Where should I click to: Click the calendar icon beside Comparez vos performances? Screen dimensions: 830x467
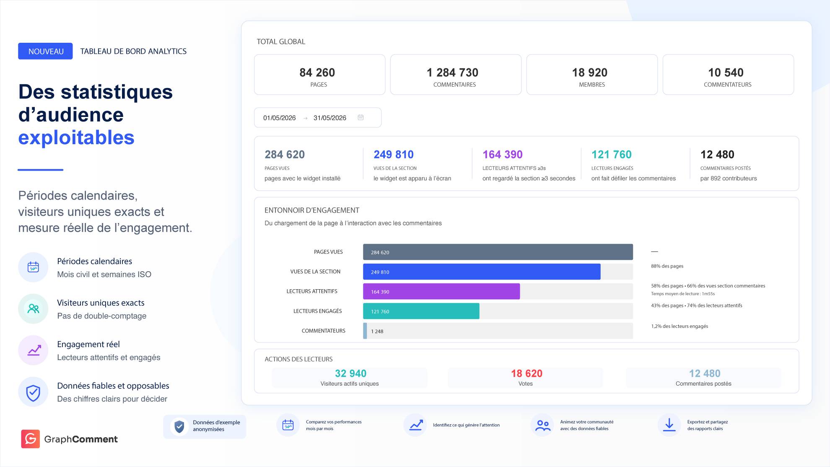pos(288,425)
